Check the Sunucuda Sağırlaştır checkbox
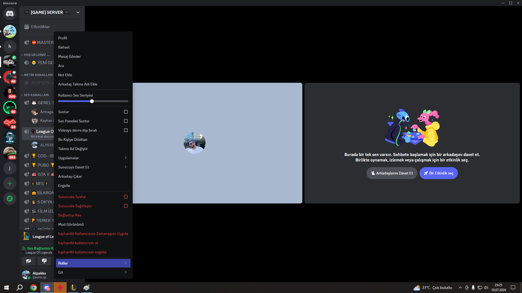522x293 pixels. tap(126, 206)
